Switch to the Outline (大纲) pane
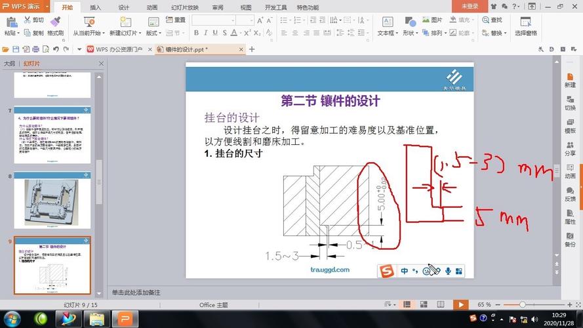This screenshot has width=583, height=328. [x=9, y=64]
